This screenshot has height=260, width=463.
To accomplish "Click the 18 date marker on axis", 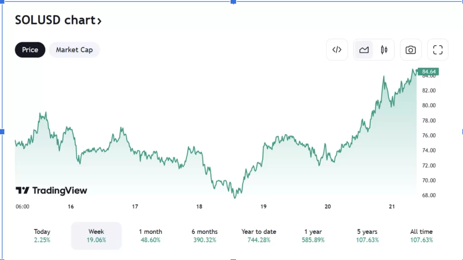I will (199, 207).
